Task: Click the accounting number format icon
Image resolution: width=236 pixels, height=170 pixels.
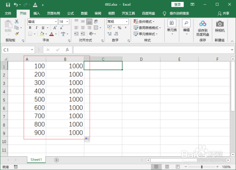Action: click(x=110, y=28)
